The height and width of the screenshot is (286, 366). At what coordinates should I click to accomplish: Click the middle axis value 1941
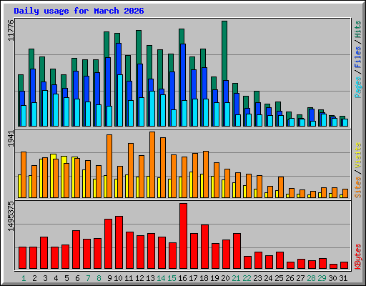click(11, 139)
